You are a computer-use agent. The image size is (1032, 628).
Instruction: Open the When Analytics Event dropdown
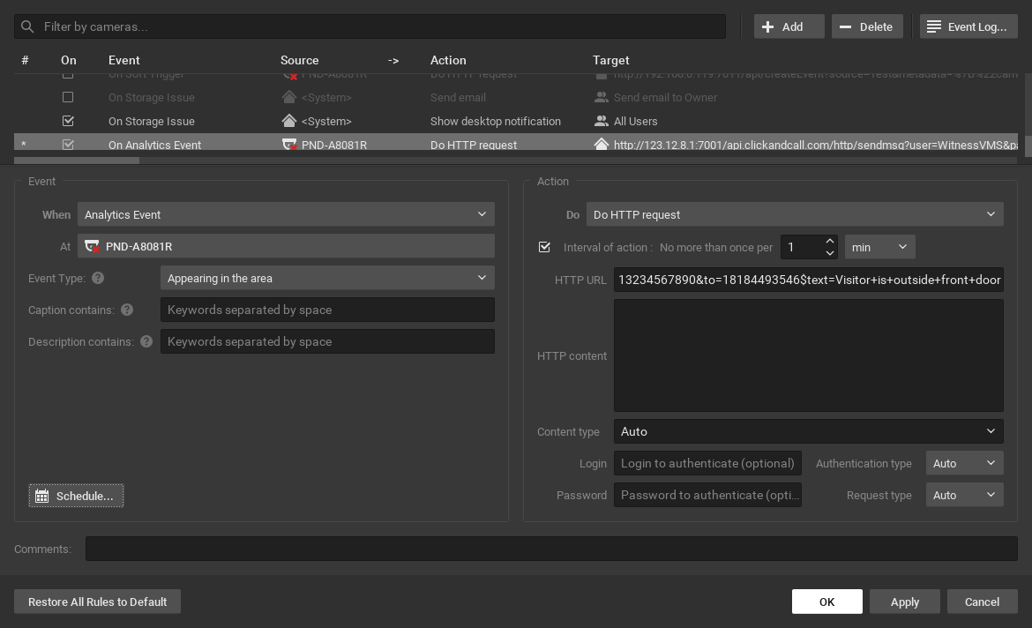click(x=286, y=214)
